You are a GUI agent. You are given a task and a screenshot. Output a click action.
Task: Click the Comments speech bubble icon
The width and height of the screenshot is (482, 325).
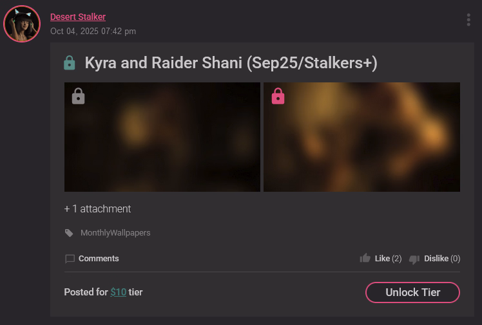(x=70, y=259)
